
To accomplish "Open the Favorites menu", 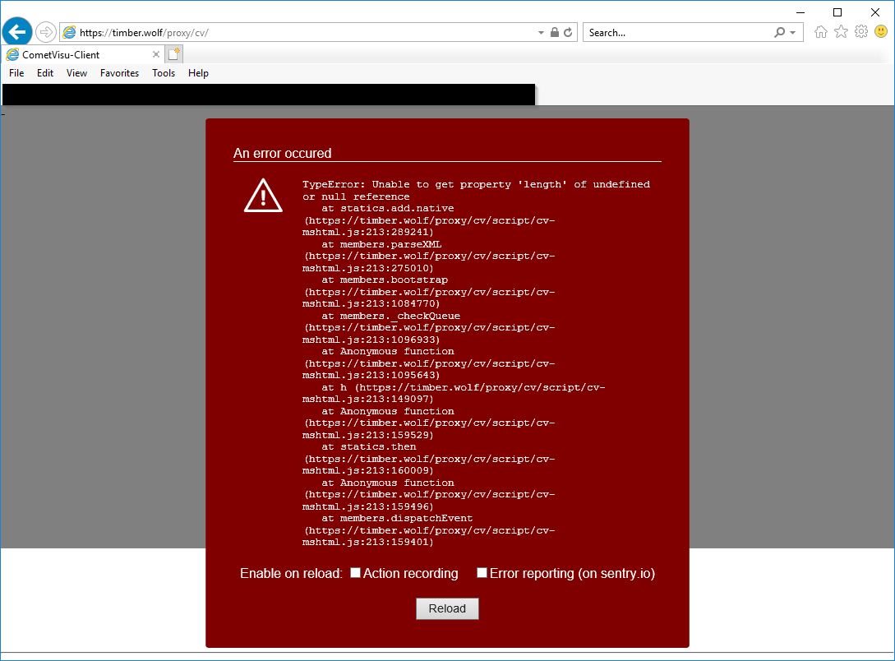I will (119, 73).
